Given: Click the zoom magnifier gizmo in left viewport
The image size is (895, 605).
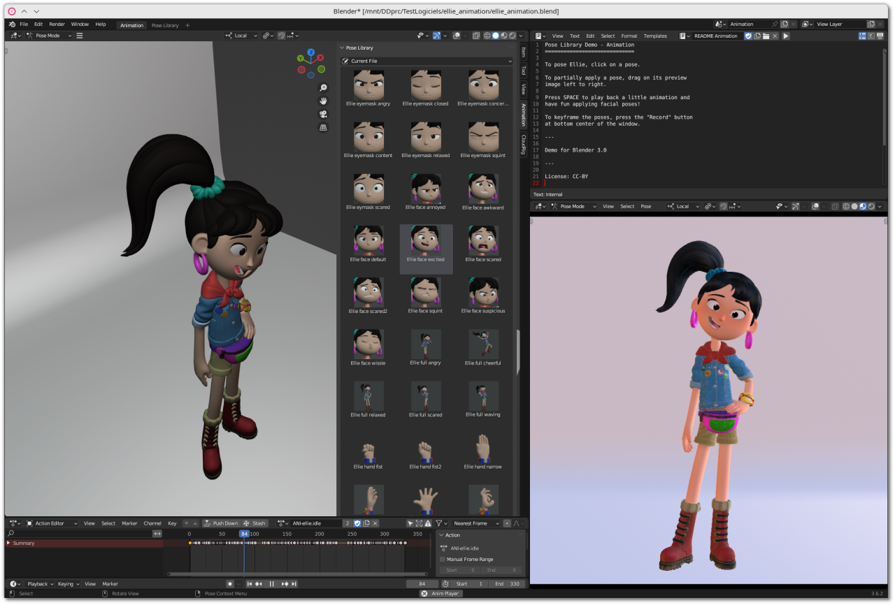Looking at the screenshot, I should click(323, 88).
